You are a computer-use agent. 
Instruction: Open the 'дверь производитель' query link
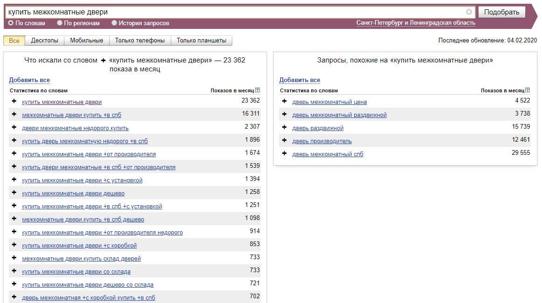tap(322, 141)
